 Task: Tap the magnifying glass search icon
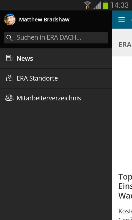coord(9,38)
